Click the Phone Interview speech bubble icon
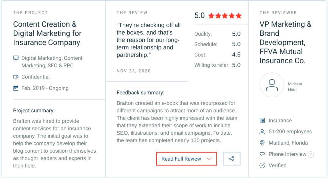This screenshot has width=328, height=178. coord(262,154)
